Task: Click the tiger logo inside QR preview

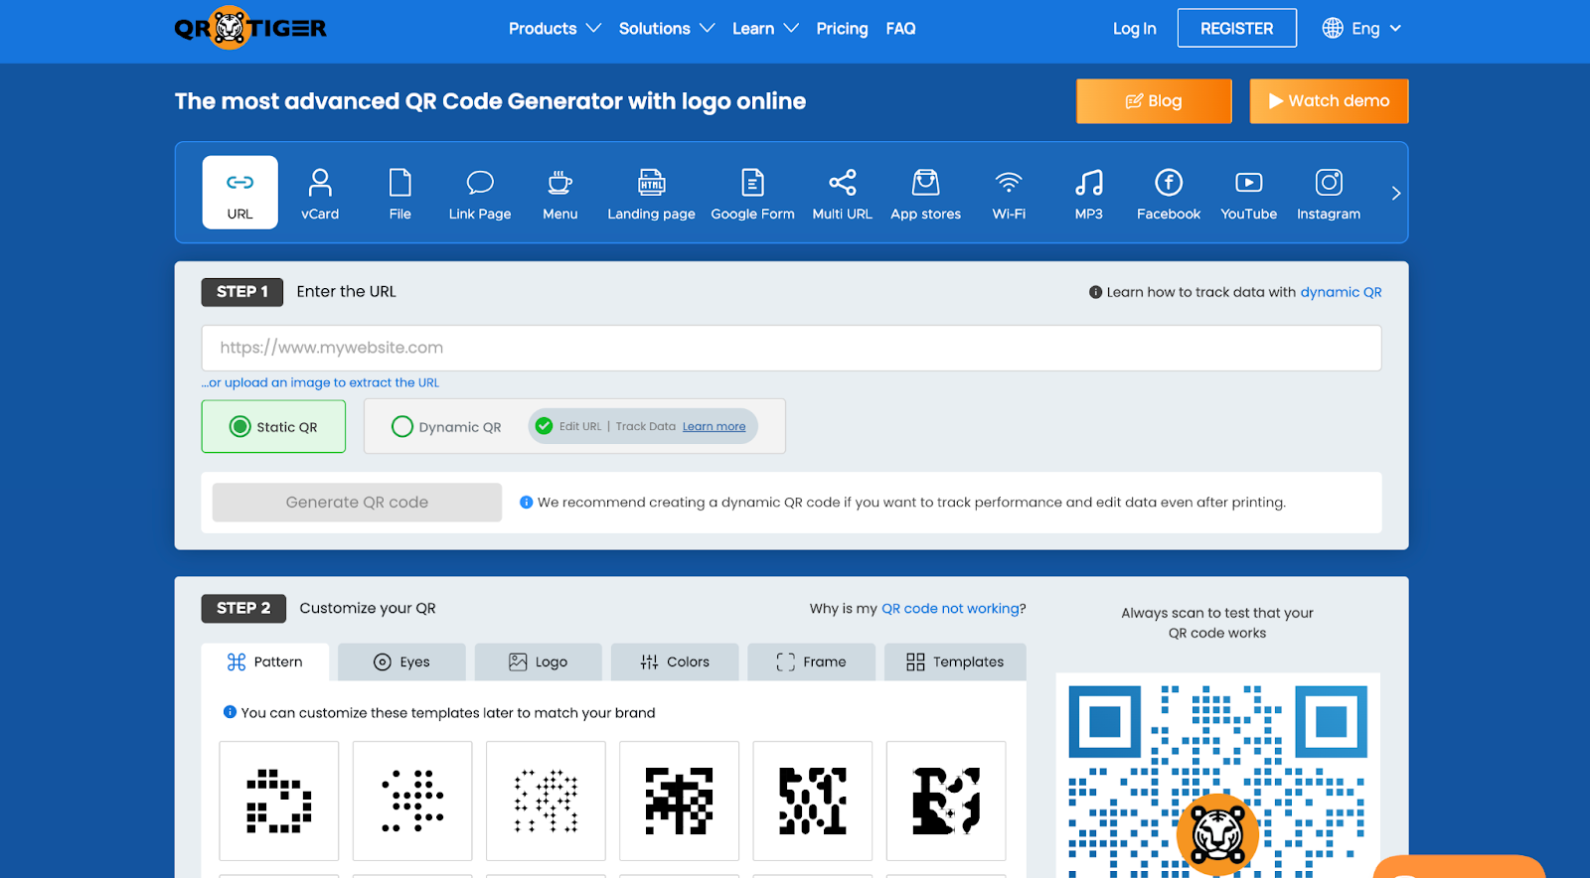Action: click(x=1217, y=834)
